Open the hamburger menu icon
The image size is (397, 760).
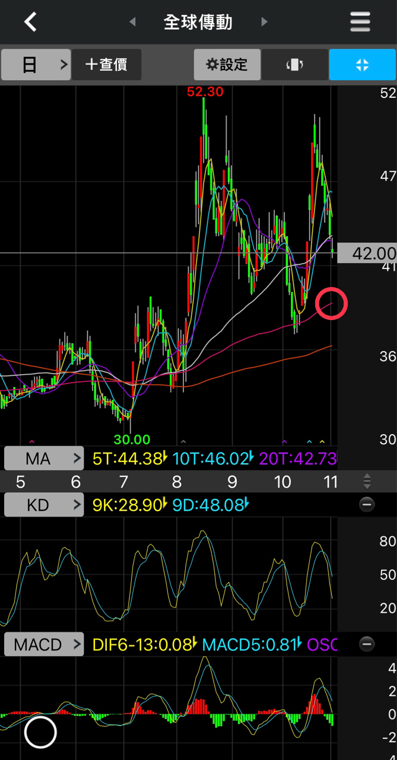coord(360,22)
